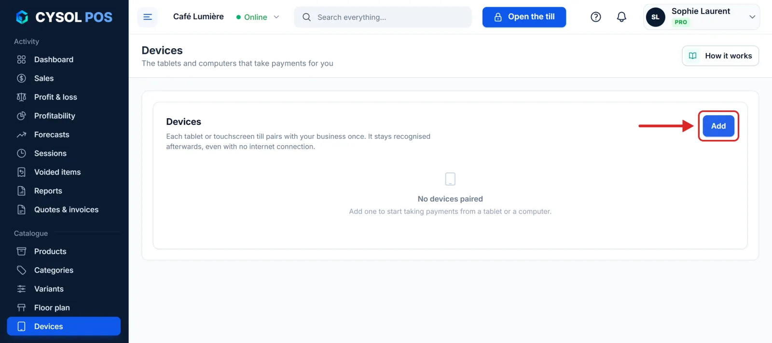
Task: Click the Reports file icon
Action: pos(21,191)
